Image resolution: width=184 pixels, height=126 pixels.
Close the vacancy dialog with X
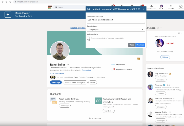tap(144, 9)
